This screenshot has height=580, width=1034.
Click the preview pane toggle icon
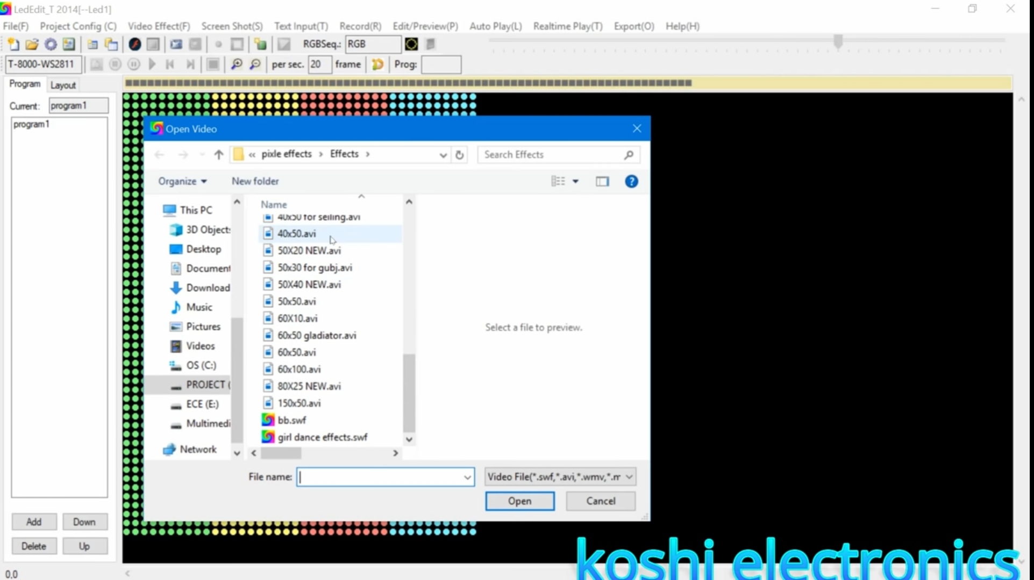point(602,182)
